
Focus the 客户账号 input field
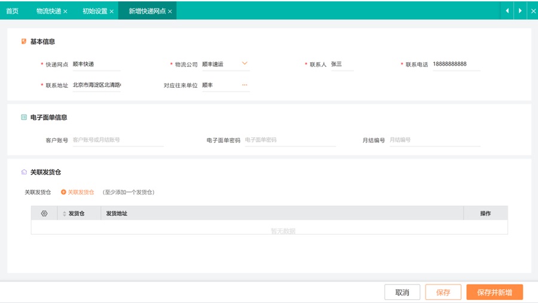(x=118, y=140)
